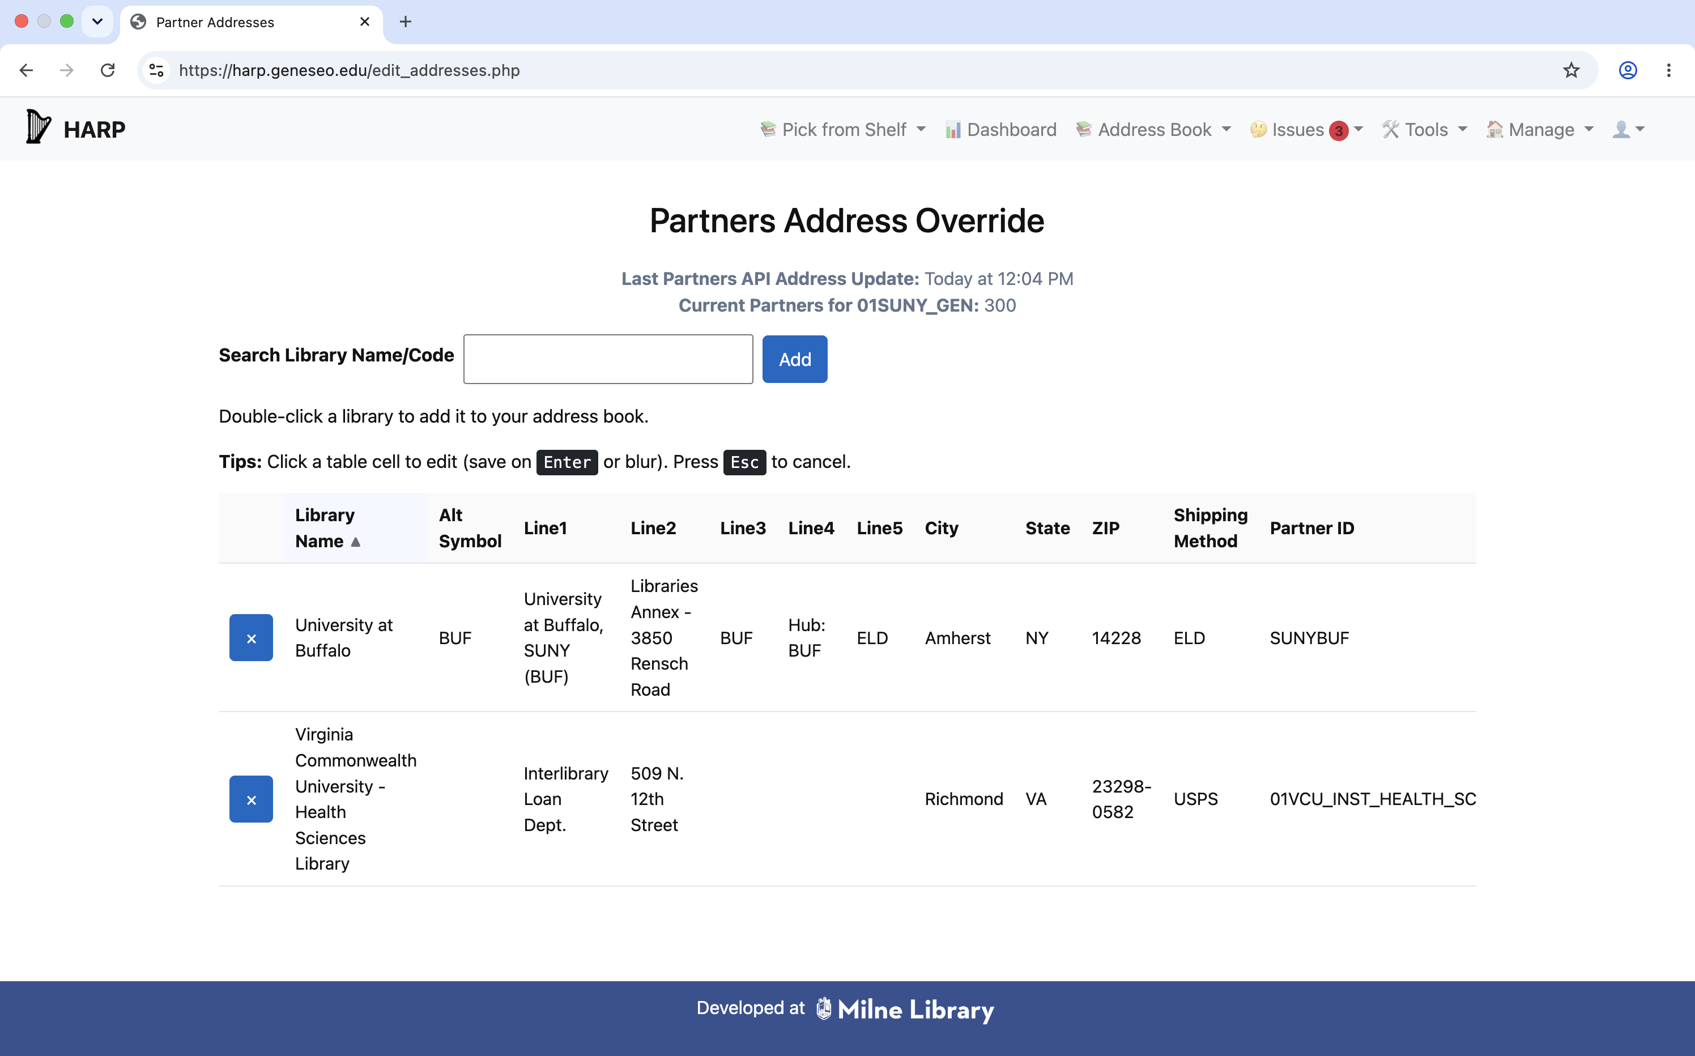Edit the "23298-0582" ZIP cell

pyautogui.click(x=1122, y=799)
